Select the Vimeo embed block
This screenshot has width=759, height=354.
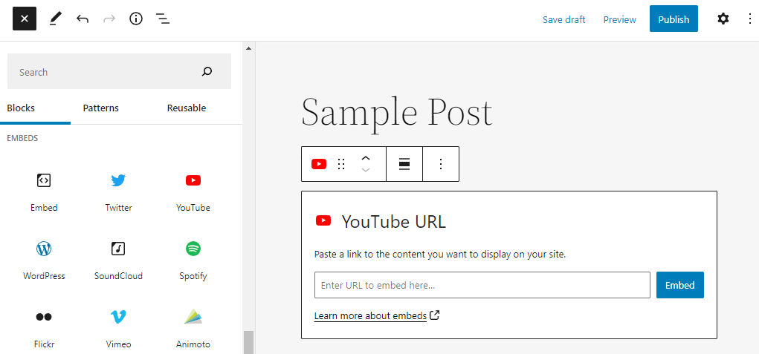point(118,327)
